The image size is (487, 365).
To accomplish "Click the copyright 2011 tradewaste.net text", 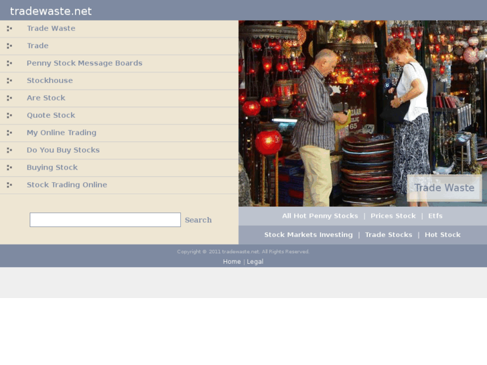I will coord(243,252).
